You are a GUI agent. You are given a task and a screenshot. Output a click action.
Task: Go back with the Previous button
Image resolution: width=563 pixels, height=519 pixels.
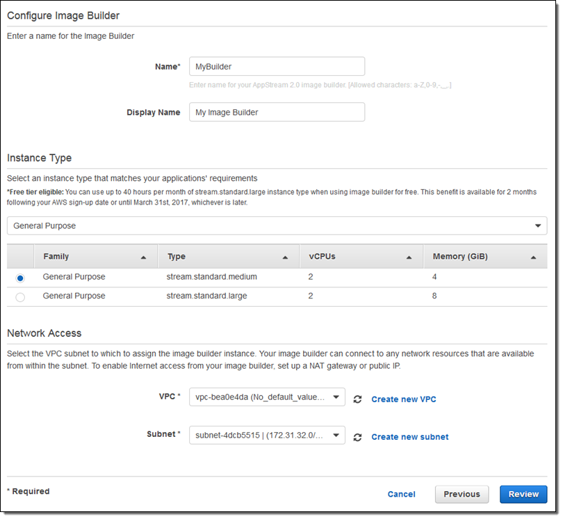click(x=462, y=494)
